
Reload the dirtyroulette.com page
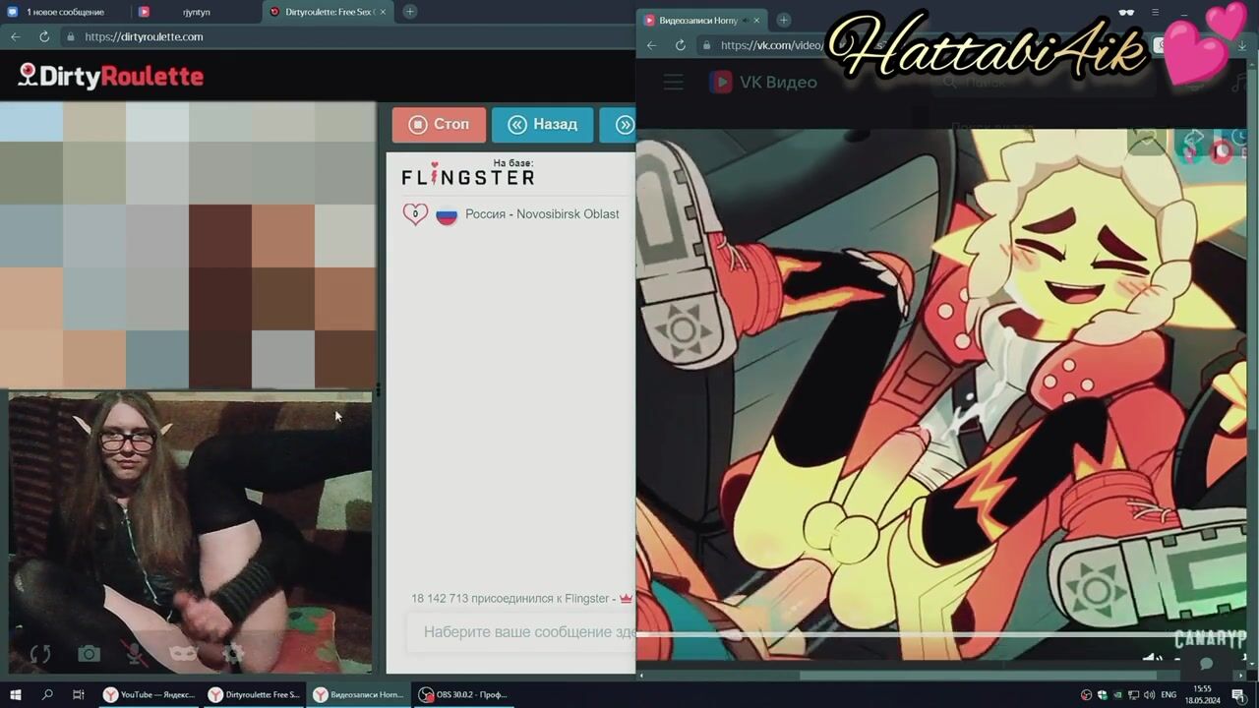coord(44,36)
